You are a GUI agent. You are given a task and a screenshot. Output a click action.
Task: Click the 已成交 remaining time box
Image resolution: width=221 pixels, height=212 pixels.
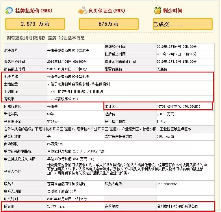click(x=182, y=24)
